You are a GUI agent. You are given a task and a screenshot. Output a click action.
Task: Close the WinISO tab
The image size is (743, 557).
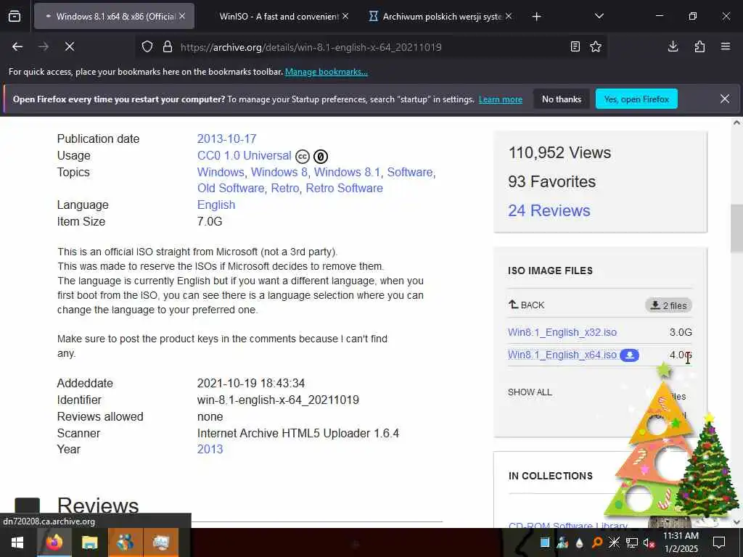345,16
